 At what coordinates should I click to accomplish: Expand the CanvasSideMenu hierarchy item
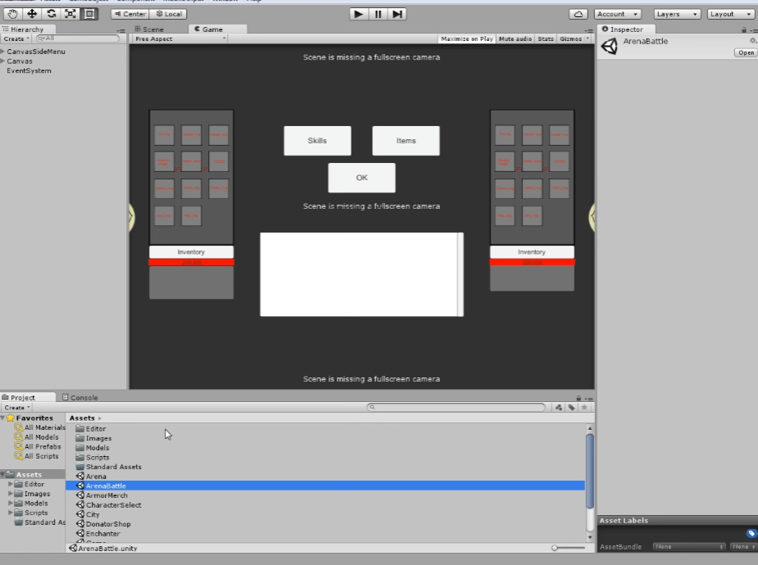3,52
